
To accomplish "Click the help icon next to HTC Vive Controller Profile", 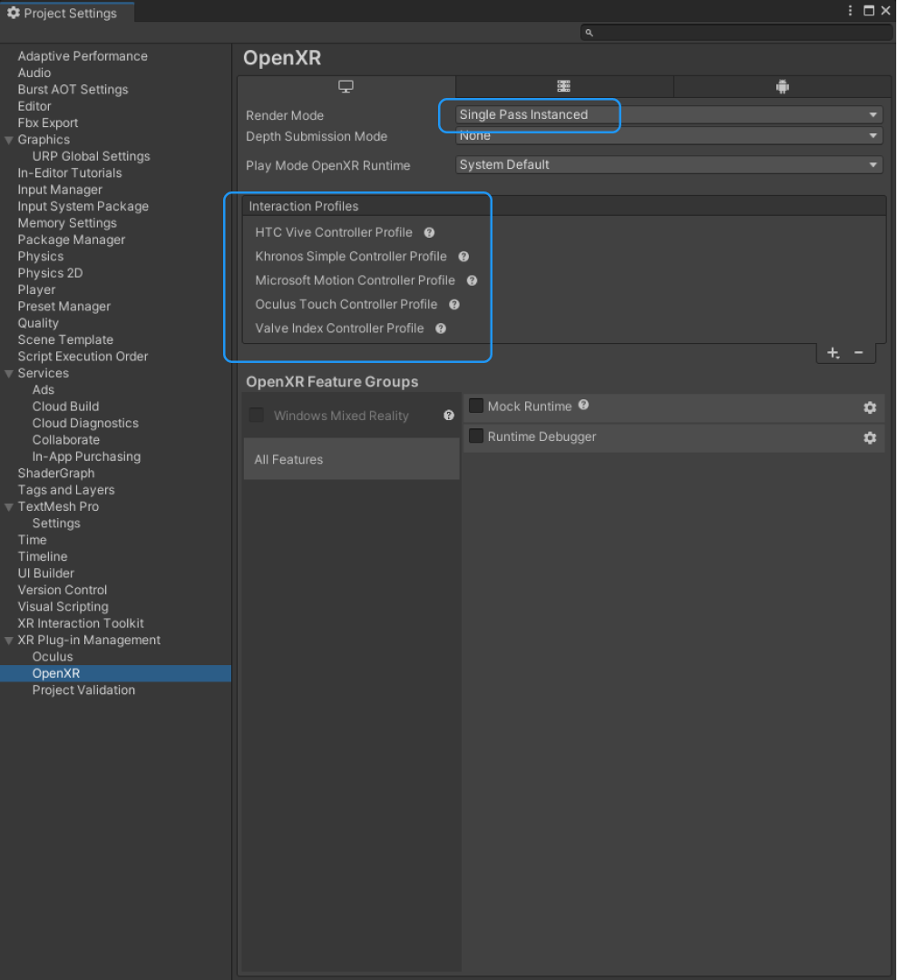I will (x=428, y=232).
